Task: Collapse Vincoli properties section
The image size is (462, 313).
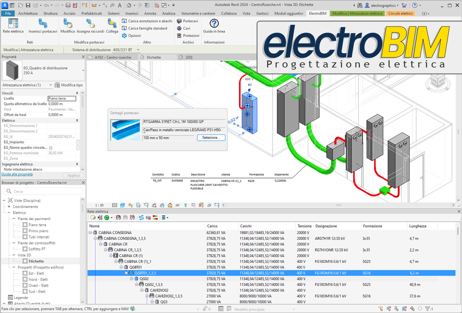Action: [77, 93]
